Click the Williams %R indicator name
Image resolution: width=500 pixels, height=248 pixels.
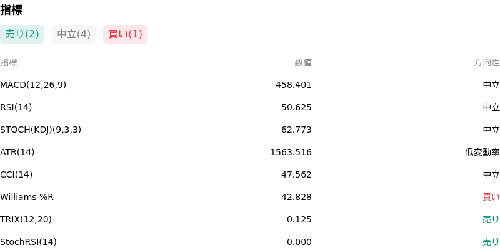[27, 197]
